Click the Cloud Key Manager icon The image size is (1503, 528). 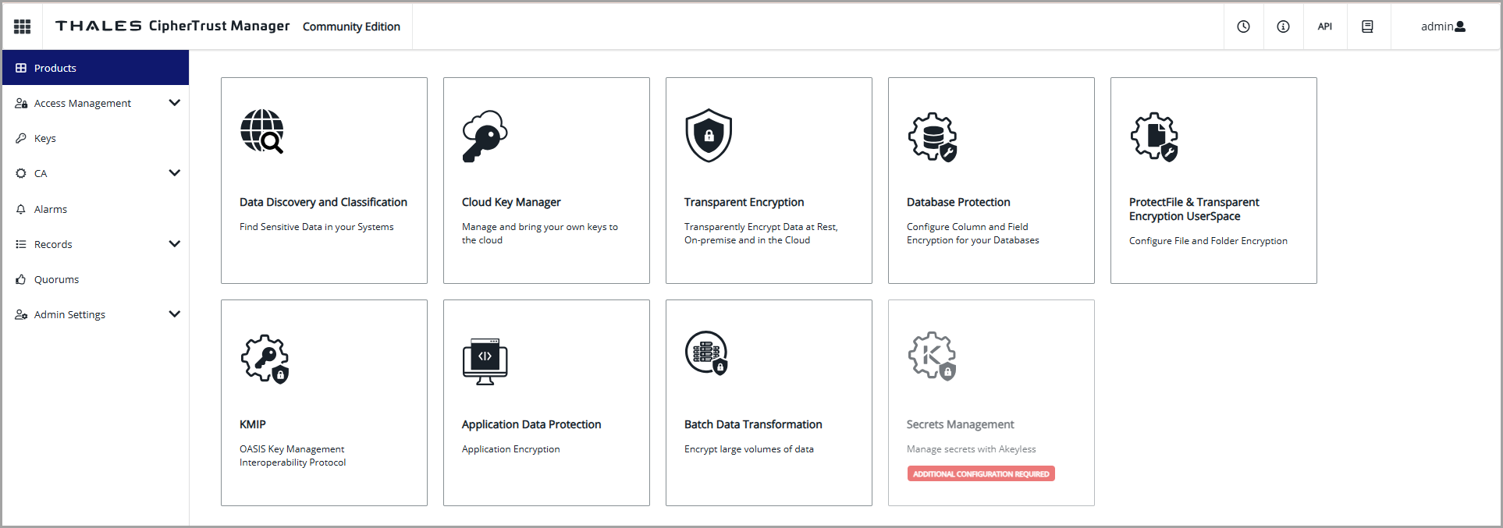click(x=485, y=136)
